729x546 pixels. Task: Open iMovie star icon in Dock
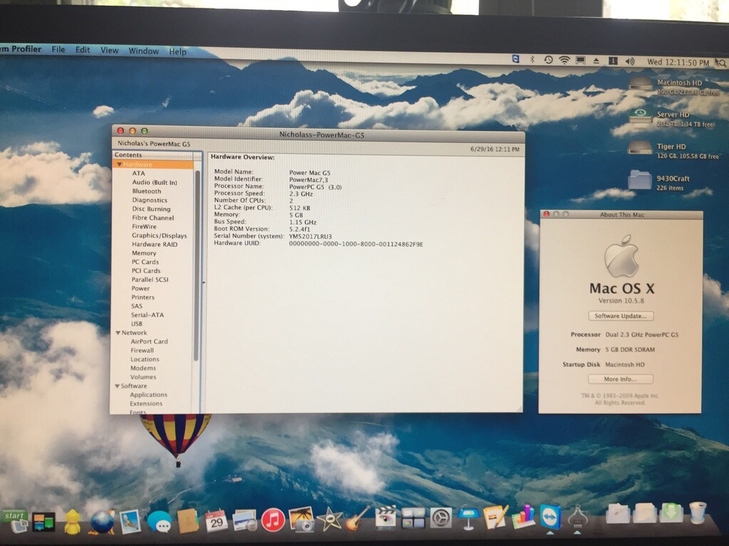pyautogui.click(x=329, y=519)
